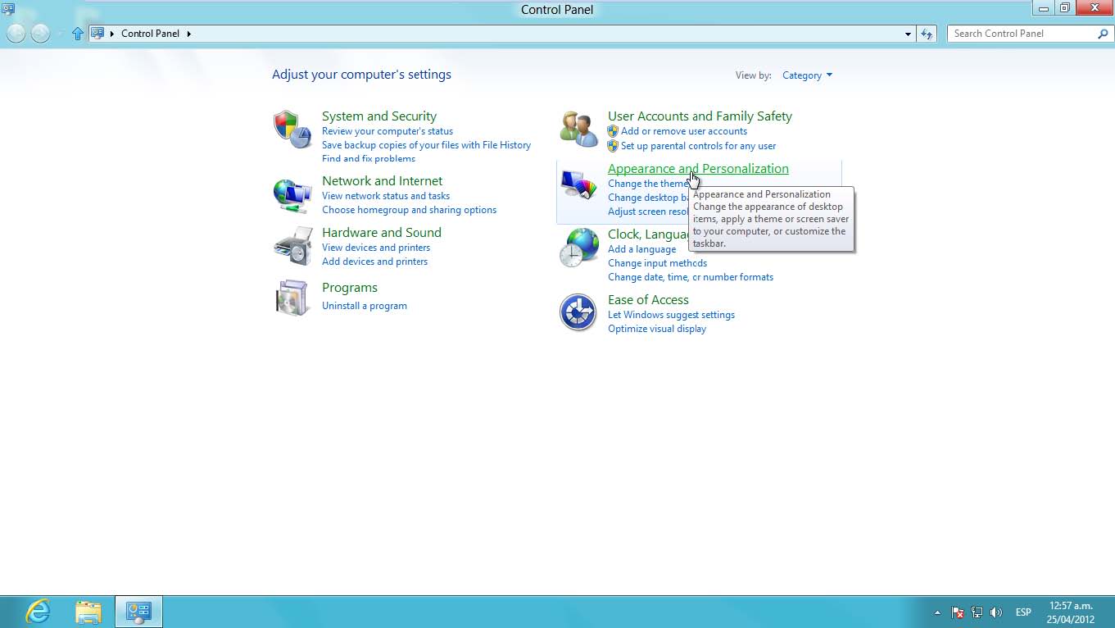Screen dimensions: 1115x628
Task: Show hidden system tray icons
Action: point(937,612)
